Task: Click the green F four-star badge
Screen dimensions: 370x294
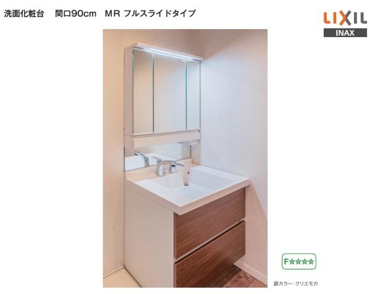Action: [x=298, y=261]
